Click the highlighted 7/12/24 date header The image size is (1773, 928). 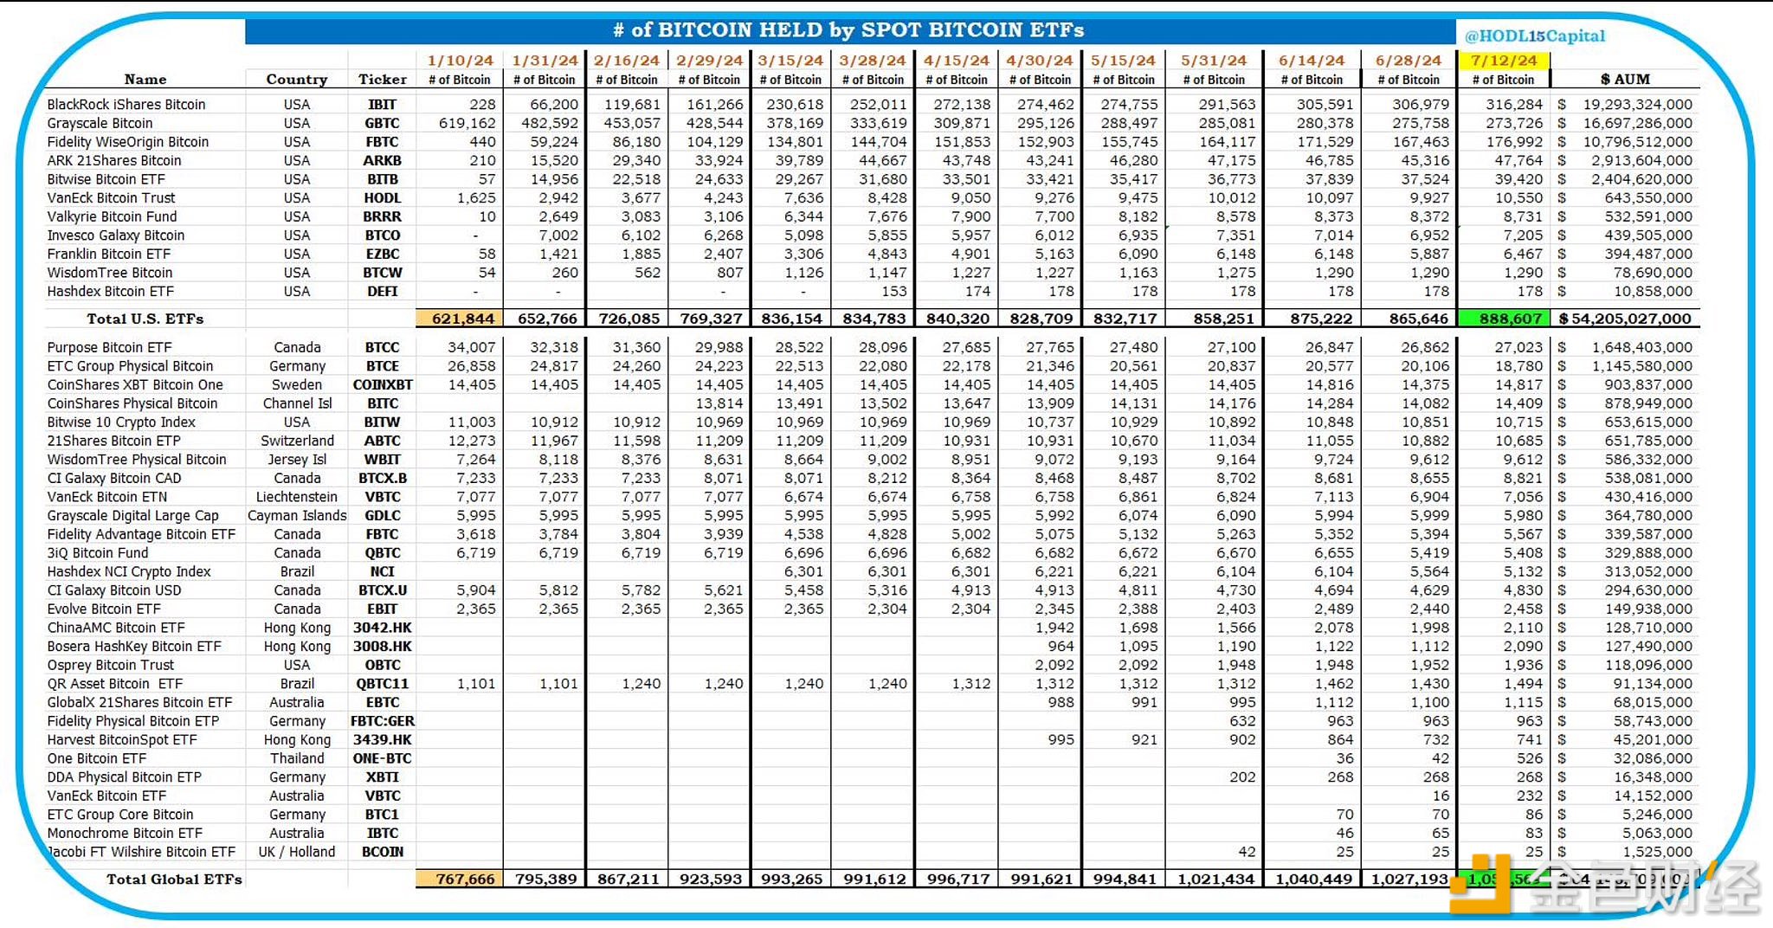pos(1504,61)
